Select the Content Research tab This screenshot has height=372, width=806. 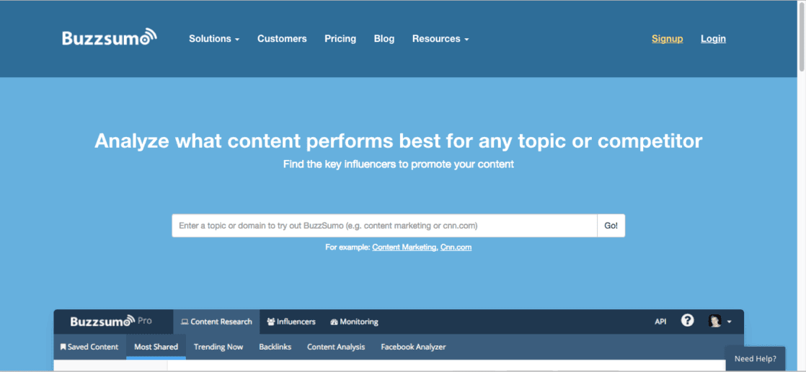point(216,322)
